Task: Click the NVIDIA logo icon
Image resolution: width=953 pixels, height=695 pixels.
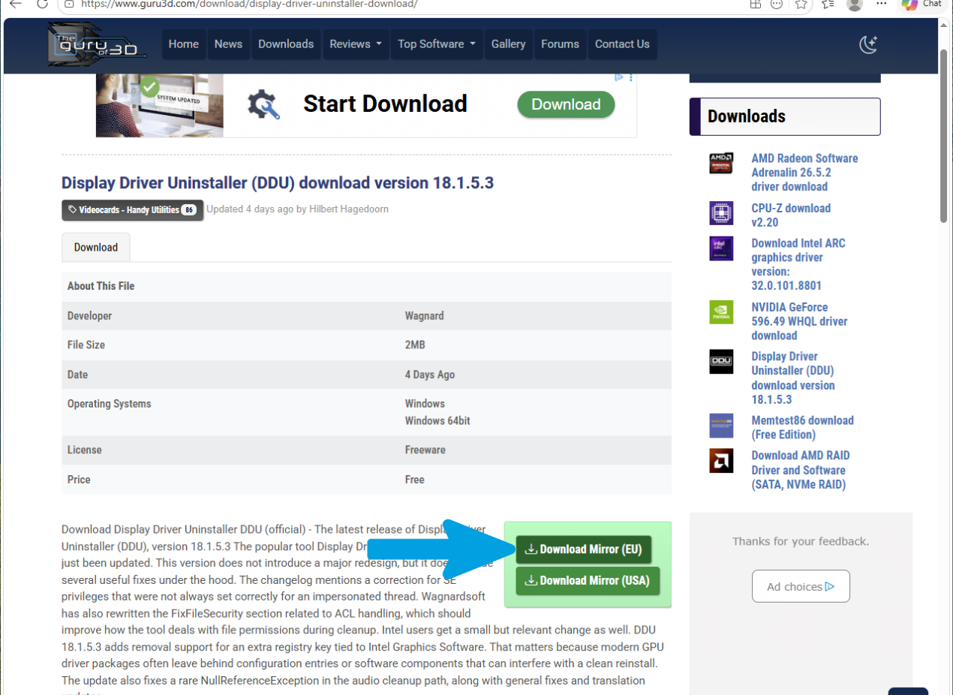Action: [x=721, y=312]
